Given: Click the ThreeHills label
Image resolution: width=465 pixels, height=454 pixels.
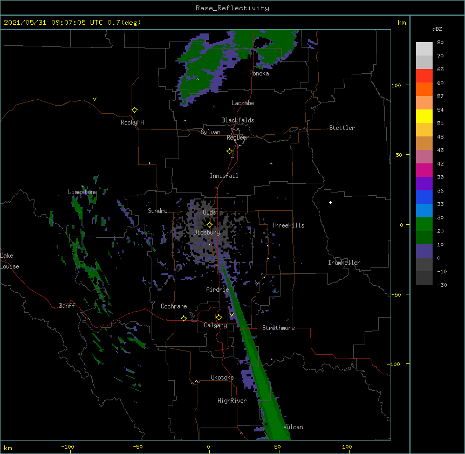Looking at the screenshot, I should (288, 225).
